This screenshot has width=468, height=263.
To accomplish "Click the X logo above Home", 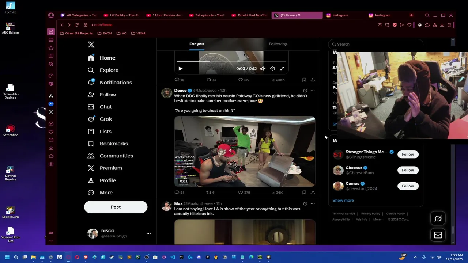I will click(x=91, y=45).
